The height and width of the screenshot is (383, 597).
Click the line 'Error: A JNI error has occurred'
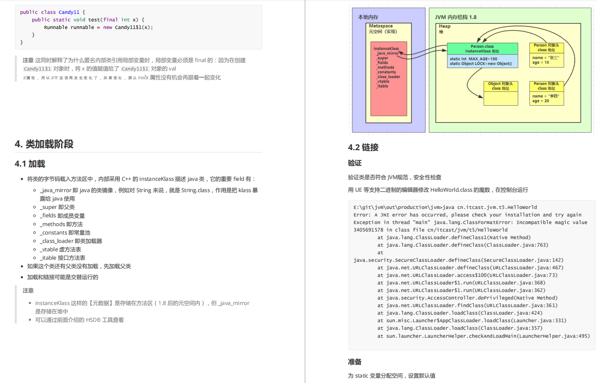[467, 215]
